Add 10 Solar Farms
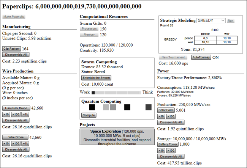247x168 pixels. click(x=161, y=116)
